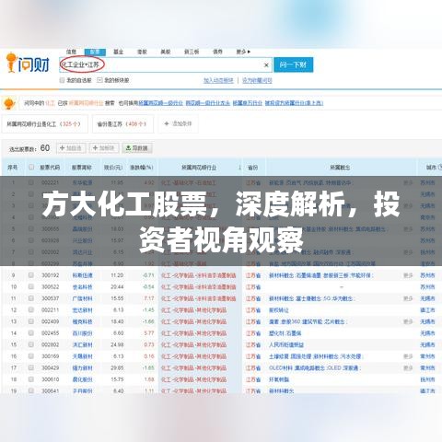Click the 问财 logo

(x=28, y=64)
